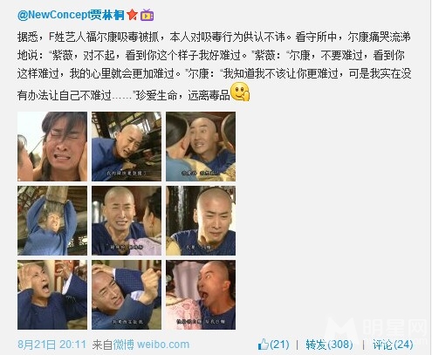Open top-middle thumbnail of man lying down
432x355 pixels.
click(127, 147)
